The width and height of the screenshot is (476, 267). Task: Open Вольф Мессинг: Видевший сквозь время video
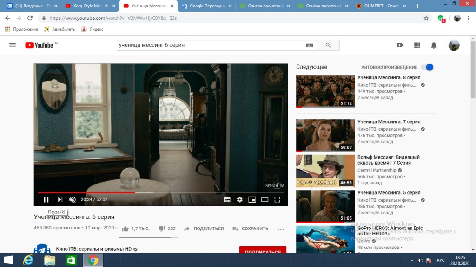(389, 160)
